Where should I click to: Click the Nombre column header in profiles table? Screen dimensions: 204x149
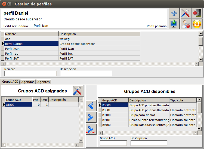coord(31,34)
